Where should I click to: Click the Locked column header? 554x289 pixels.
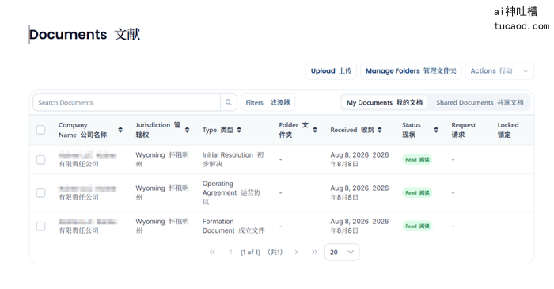(508, 130)
